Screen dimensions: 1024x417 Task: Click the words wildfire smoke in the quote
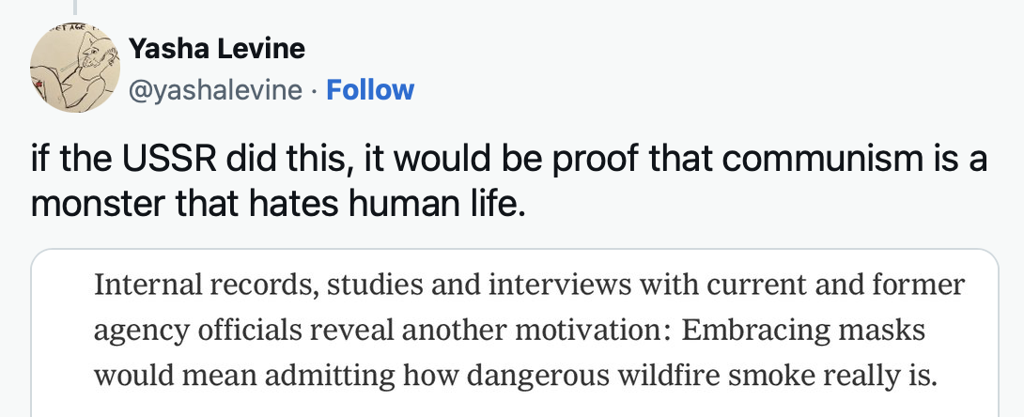click(x=742, y=376)
